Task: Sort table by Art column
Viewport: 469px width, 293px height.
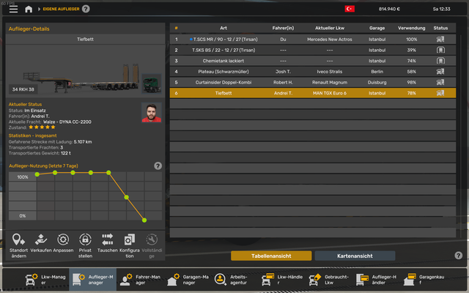Action: tap(224, 28)
